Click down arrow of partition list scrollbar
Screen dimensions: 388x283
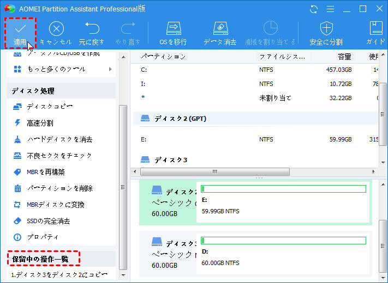click(x=383, y=163)
